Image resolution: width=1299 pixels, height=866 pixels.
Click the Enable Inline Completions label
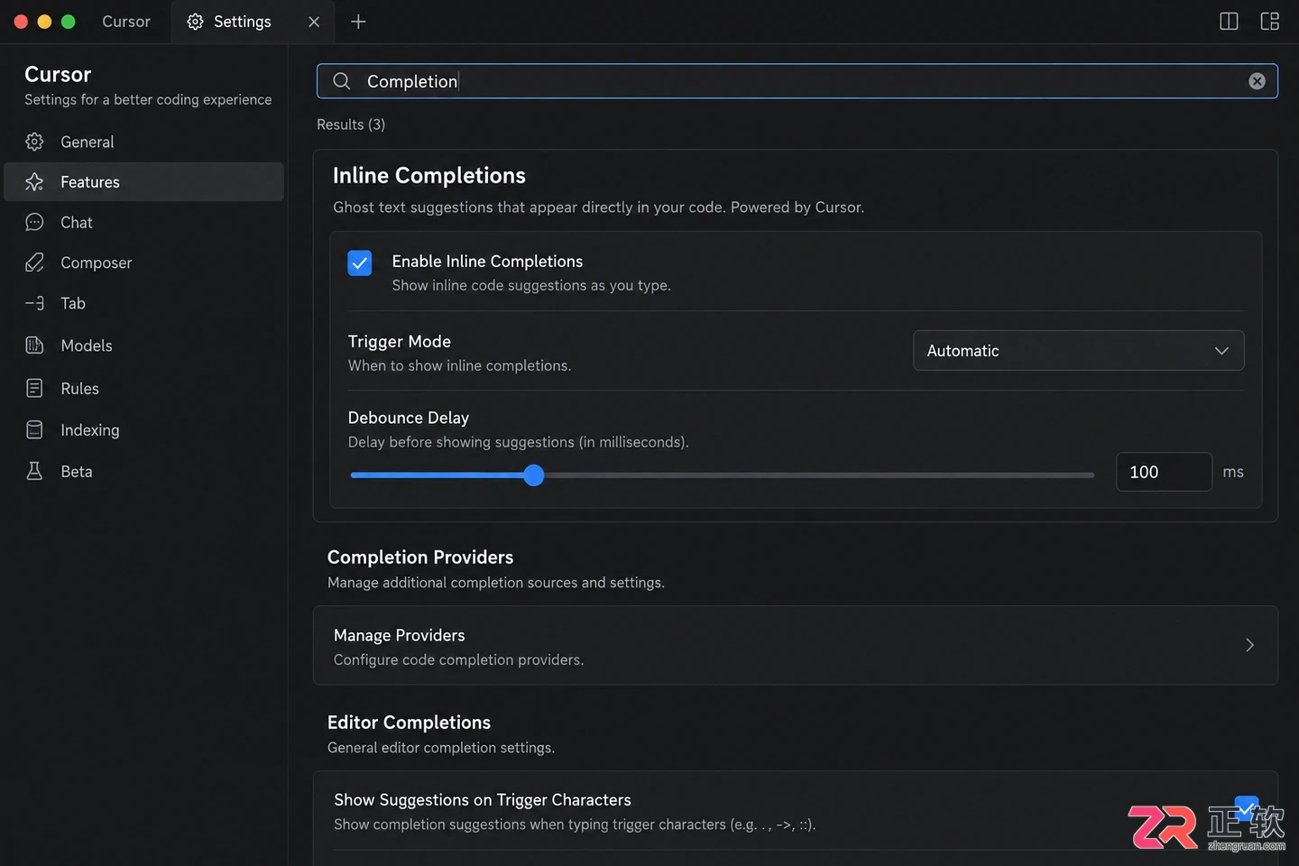point(487,261)
